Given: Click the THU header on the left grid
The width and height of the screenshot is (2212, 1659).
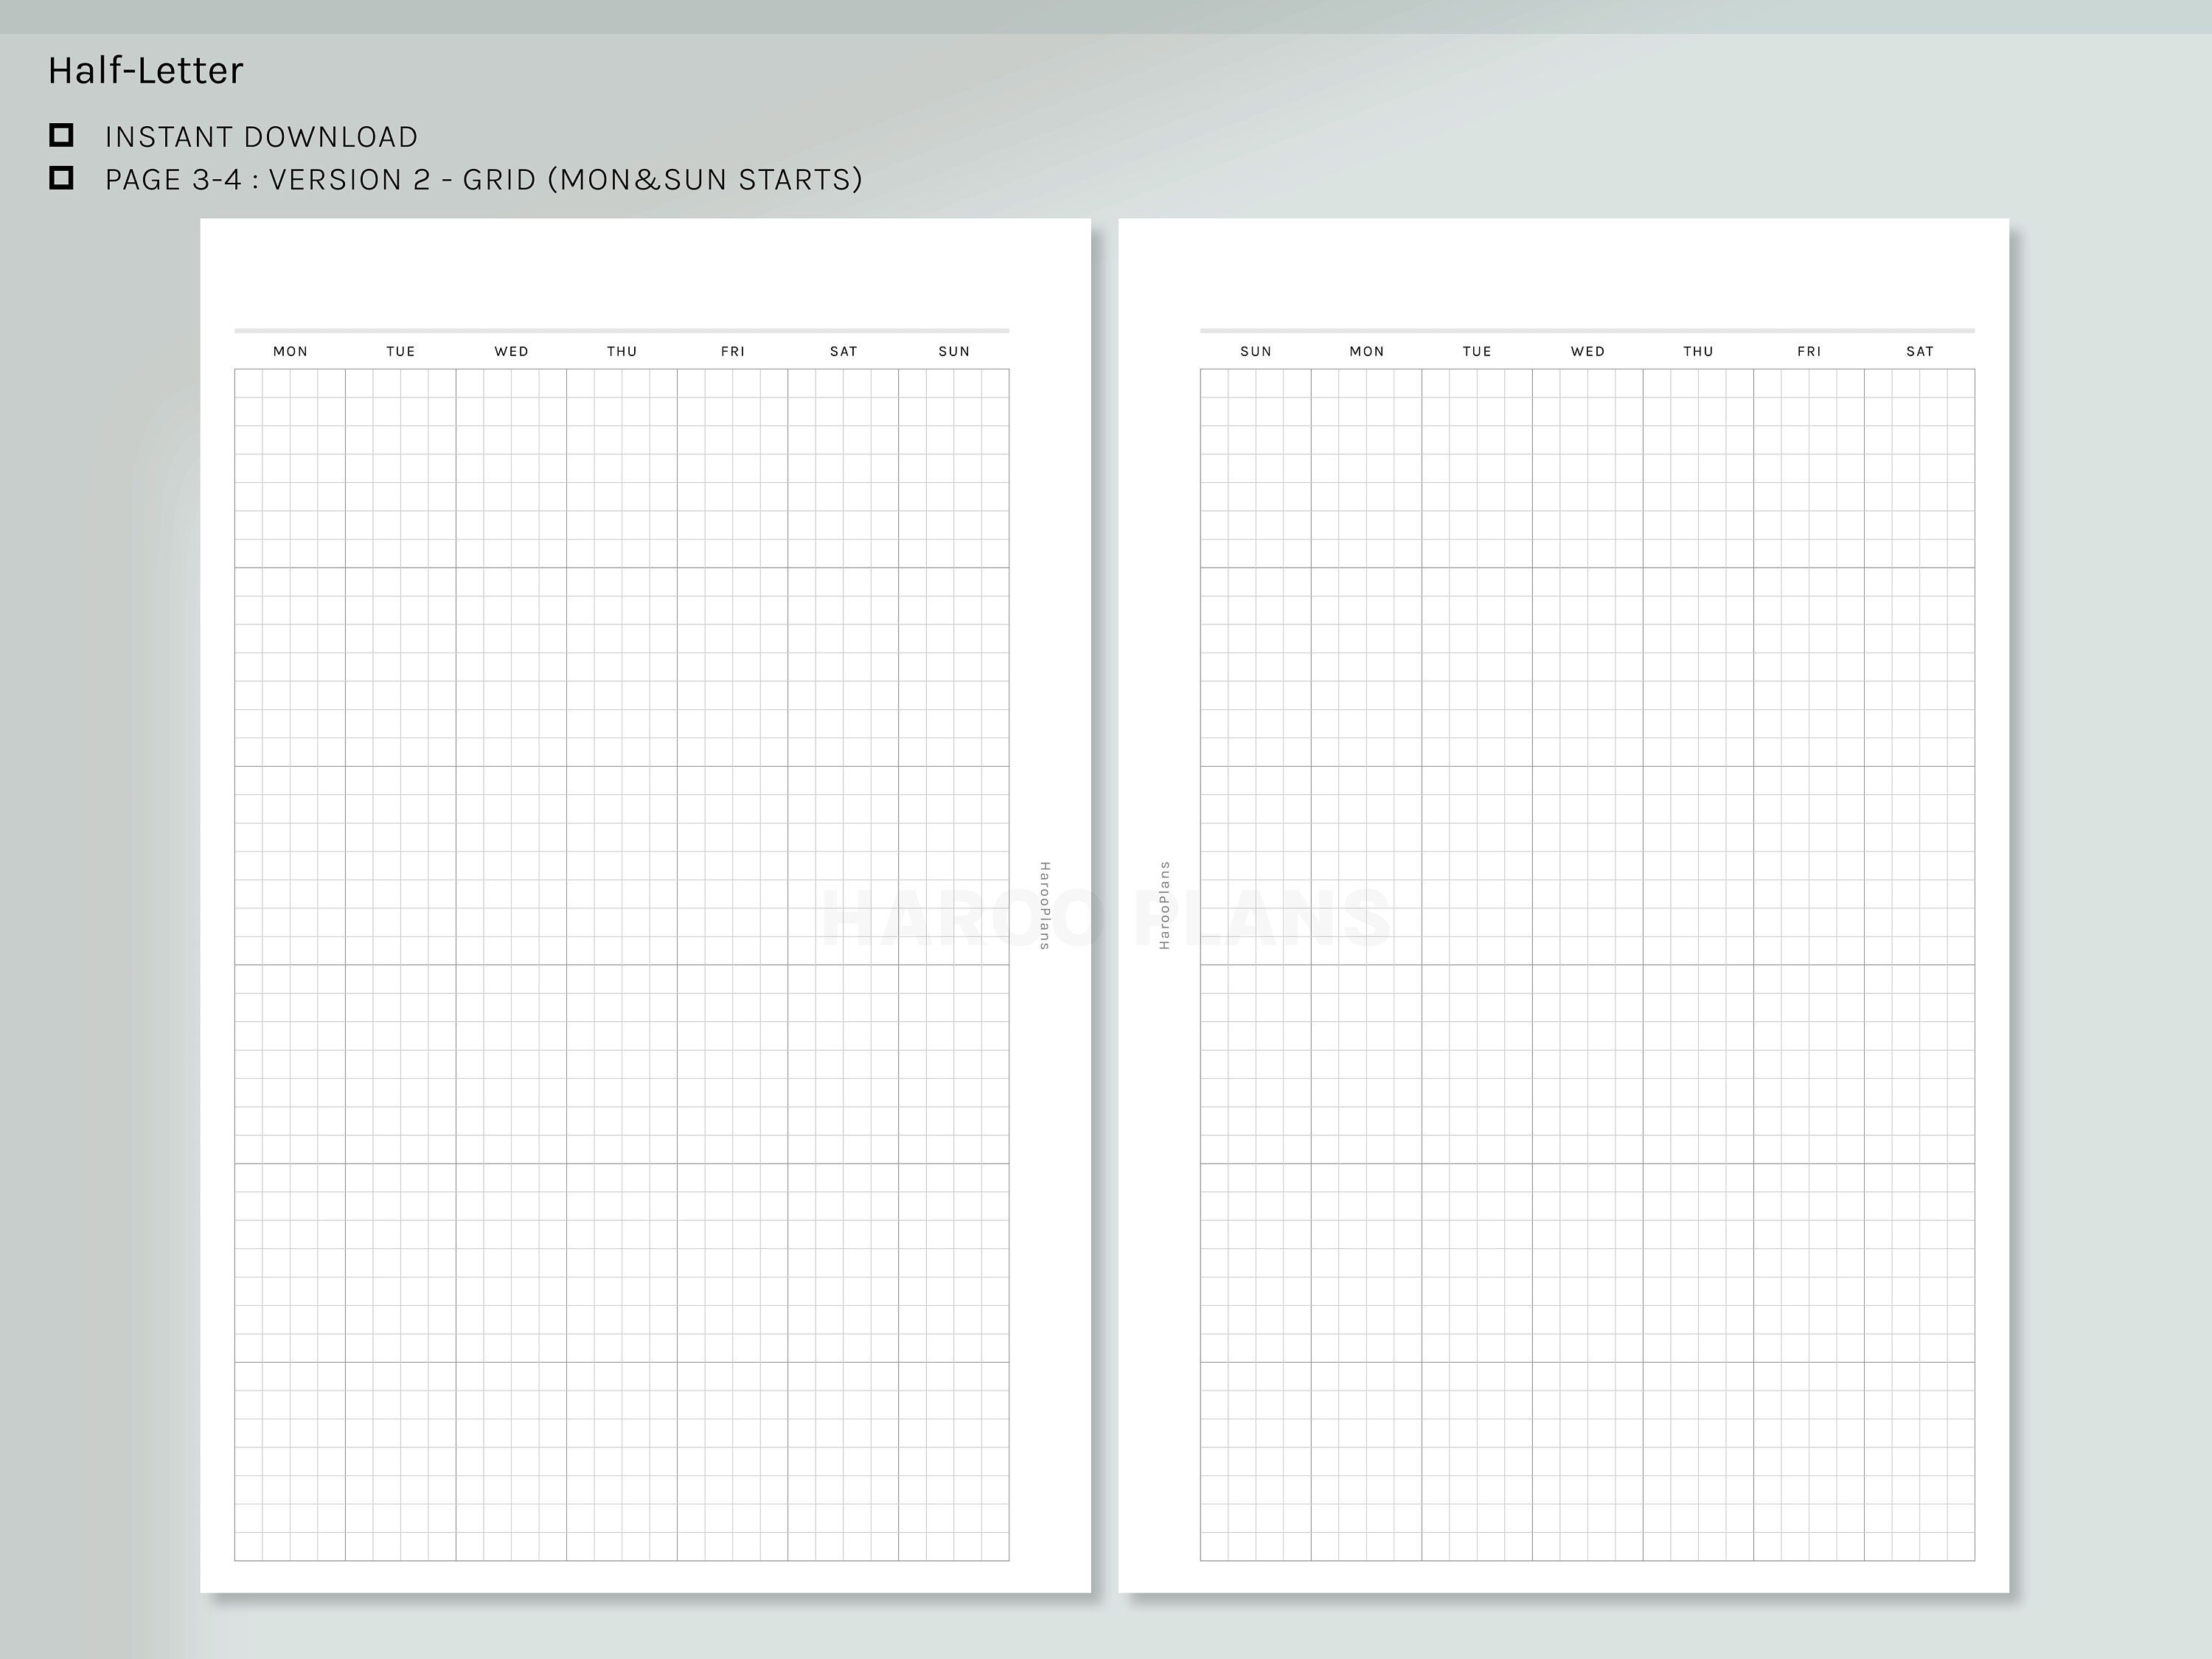Looking at the screenshot, I should [622, 351].
